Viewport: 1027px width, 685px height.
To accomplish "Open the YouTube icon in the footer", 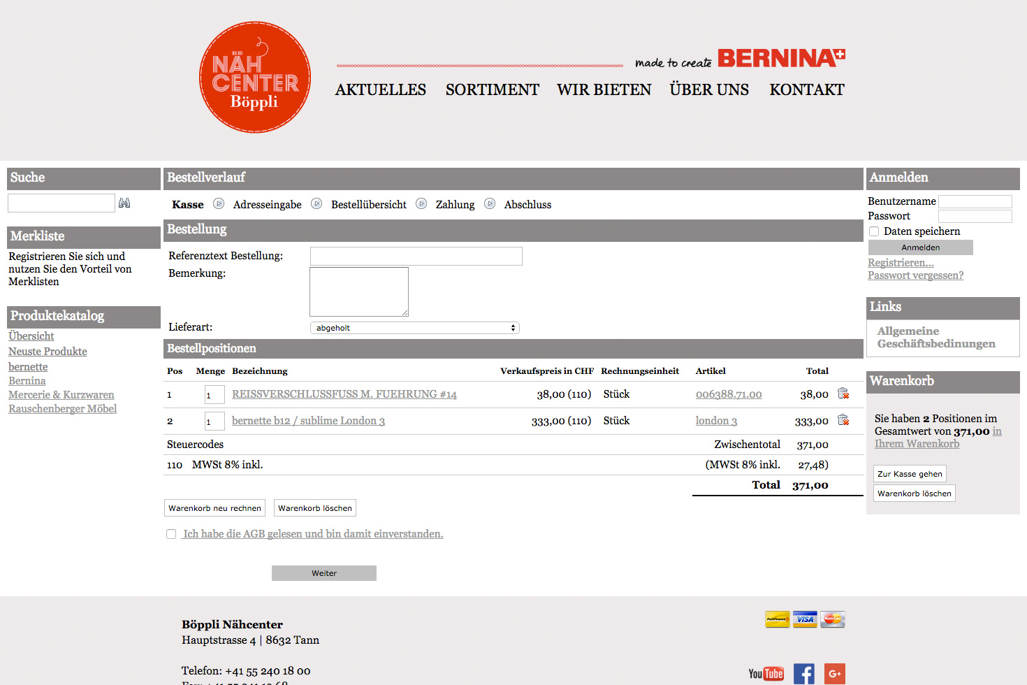I will (x=766, y=673).
